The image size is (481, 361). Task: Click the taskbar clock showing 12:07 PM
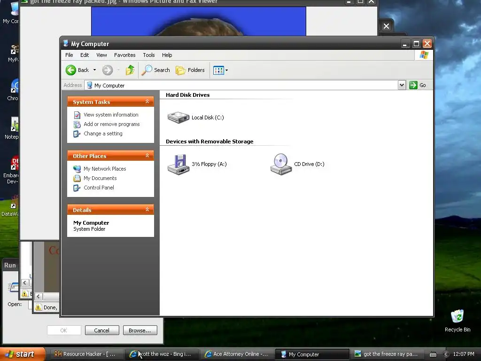(x=464, y=354)
